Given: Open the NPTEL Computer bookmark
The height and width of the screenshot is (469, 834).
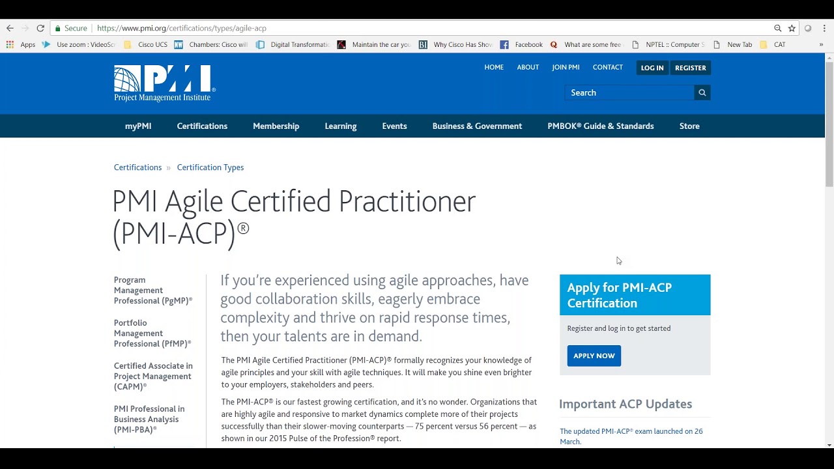Looking at the screenshot, I should pos(668,44).
